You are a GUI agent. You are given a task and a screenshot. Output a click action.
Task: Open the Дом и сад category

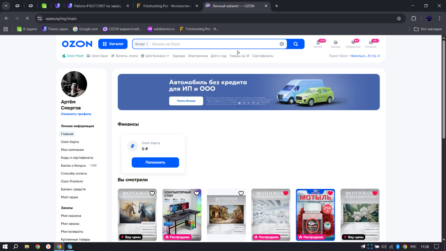[x=219, y=56]
